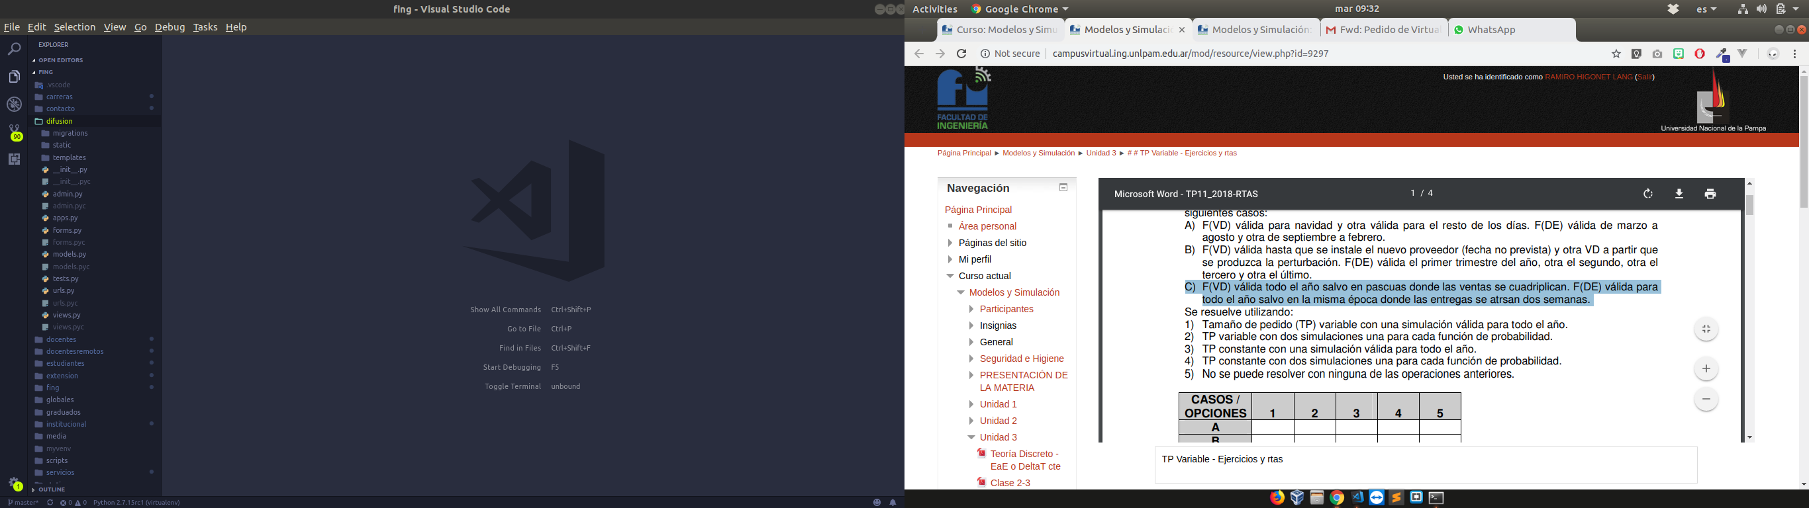The height and width of the screenshot is (508, 1809).
Task: Collapse the Curso actual node
Action: point(950,276)
